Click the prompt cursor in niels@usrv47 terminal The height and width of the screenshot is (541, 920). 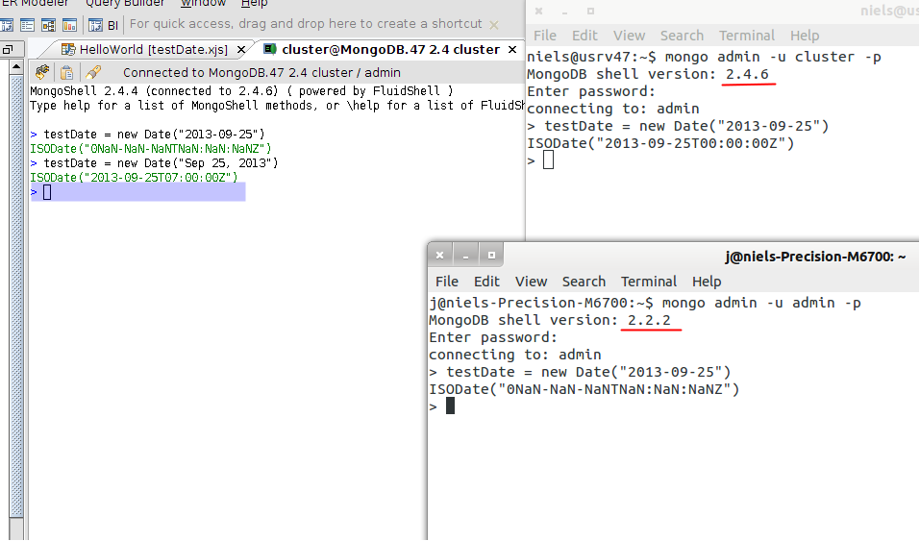point(548,160)
